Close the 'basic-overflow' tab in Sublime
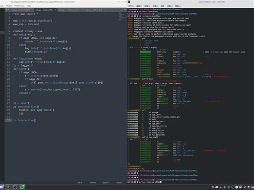254x190 pixels. coord(56,10)
